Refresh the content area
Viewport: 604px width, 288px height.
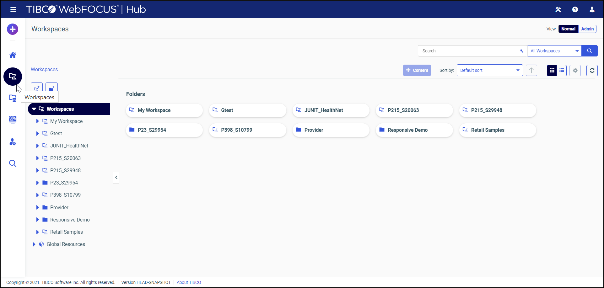click(592, 70)
